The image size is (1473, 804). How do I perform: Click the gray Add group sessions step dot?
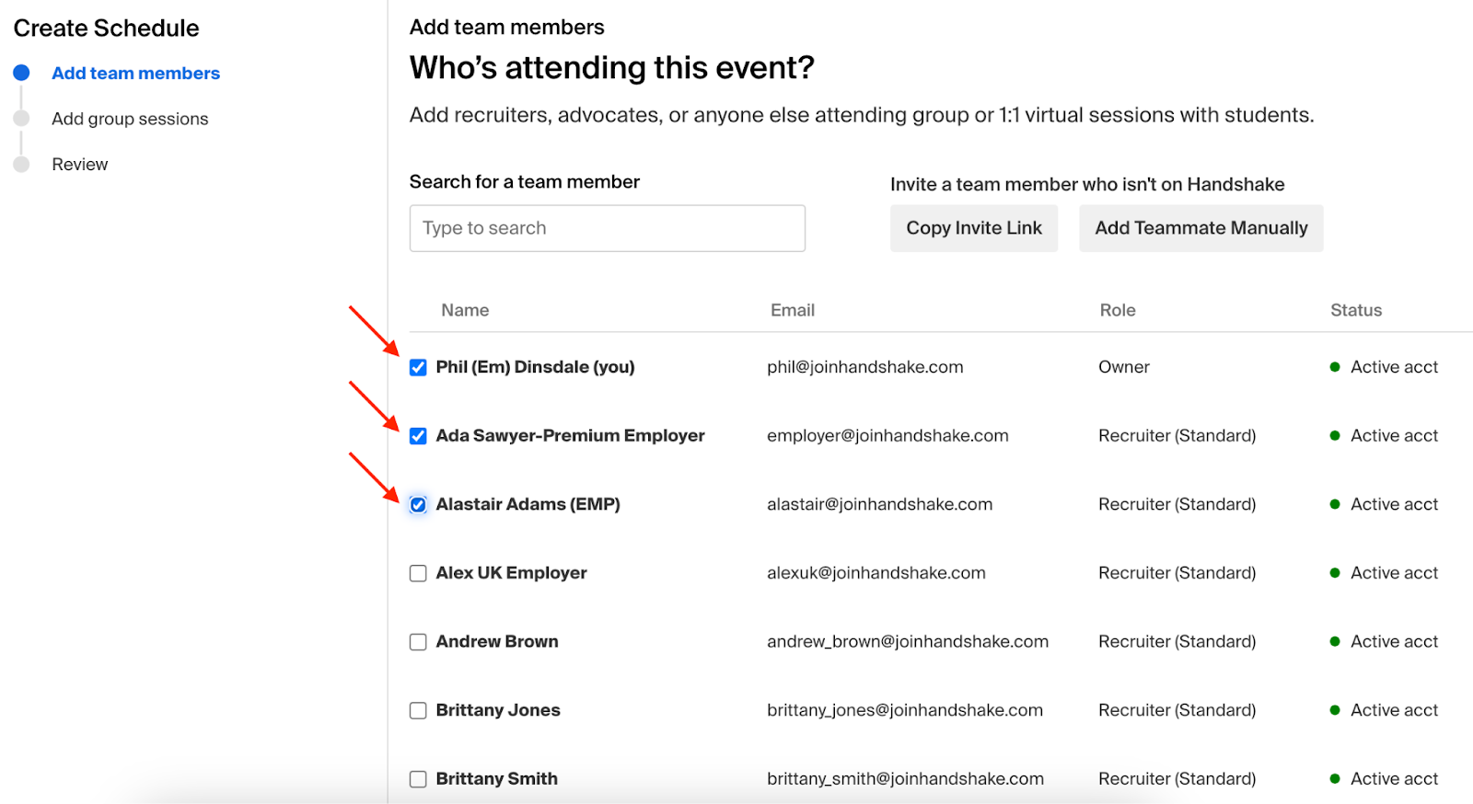(x=21, y=119)
